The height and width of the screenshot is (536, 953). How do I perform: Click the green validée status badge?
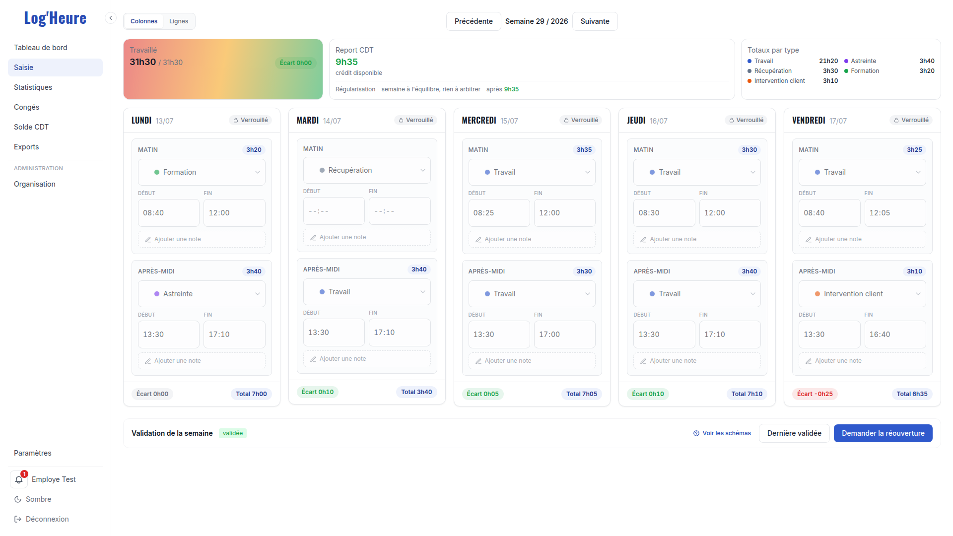tap(233, 433)
